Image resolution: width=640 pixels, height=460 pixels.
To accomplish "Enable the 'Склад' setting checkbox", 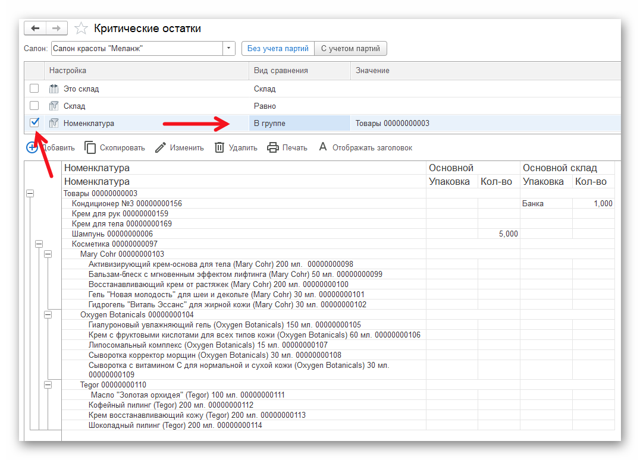I will click(x=34, y=106).
